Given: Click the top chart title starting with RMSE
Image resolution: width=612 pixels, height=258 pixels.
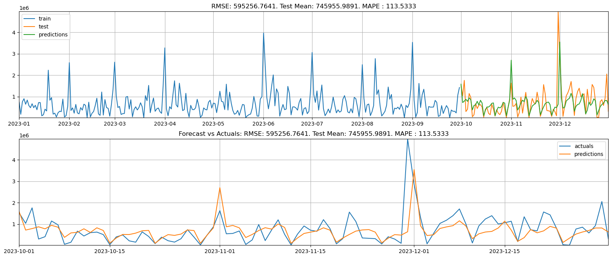Looking at the screenshot, I should [x=314, y=6].
